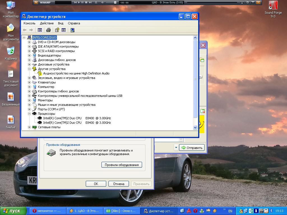Screen dimensions: 287x215
Task: Click the Opera icon in quick launch
Action: click(195, 211)
